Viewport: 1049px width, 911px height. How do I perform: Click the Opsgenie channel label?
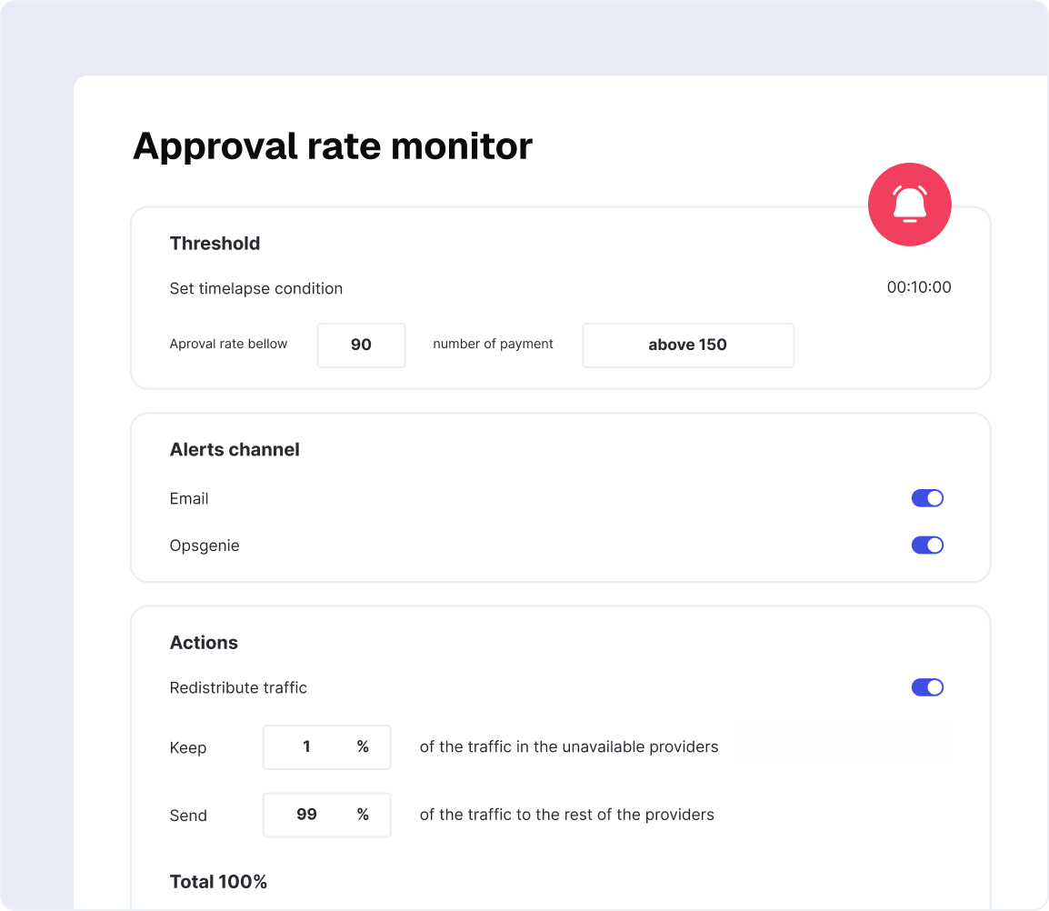point(205,546)
